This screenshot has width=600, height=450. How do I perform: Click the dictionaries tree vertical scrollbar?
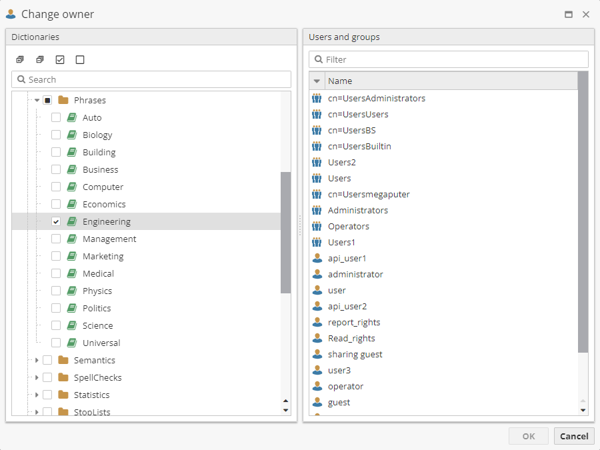pyautogui.click(x=285, y=232)
